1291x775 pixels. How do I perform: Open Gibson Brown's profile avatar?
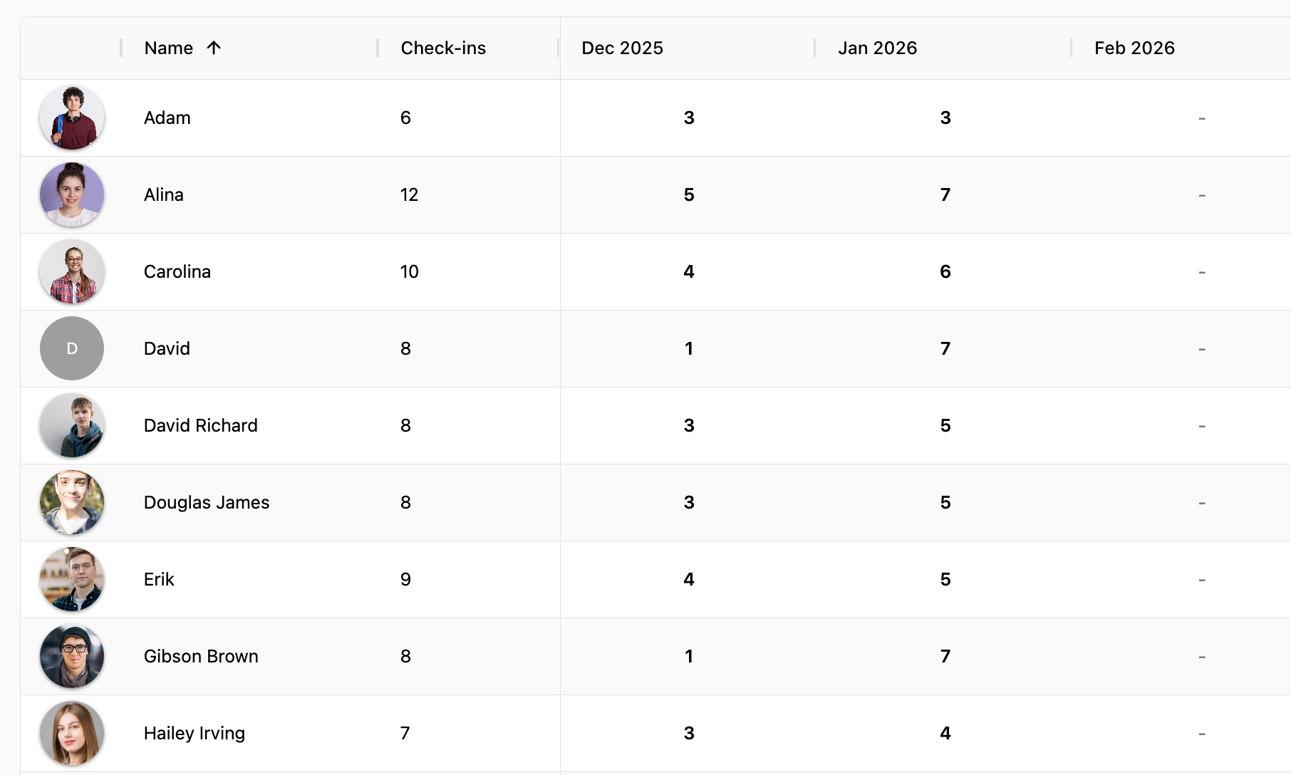click(x=72, y=656)
